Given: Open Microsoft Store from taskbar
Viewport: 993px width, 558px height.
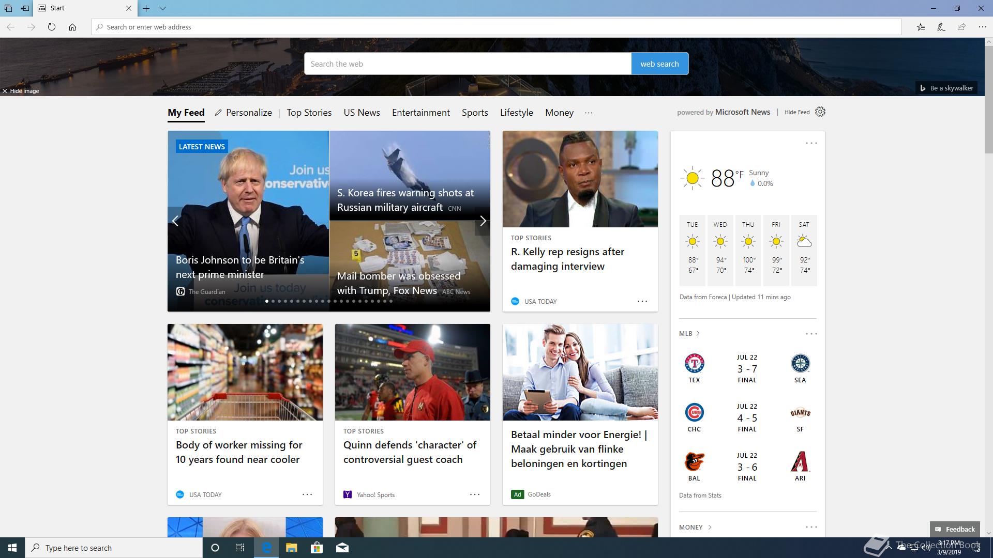Looking at the screenshot, I should click(317, 548).
